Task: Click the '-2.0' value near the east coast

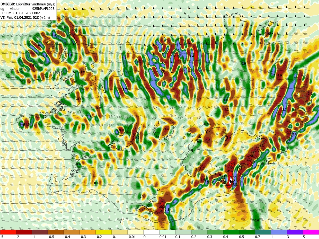Action: (309, 93)
